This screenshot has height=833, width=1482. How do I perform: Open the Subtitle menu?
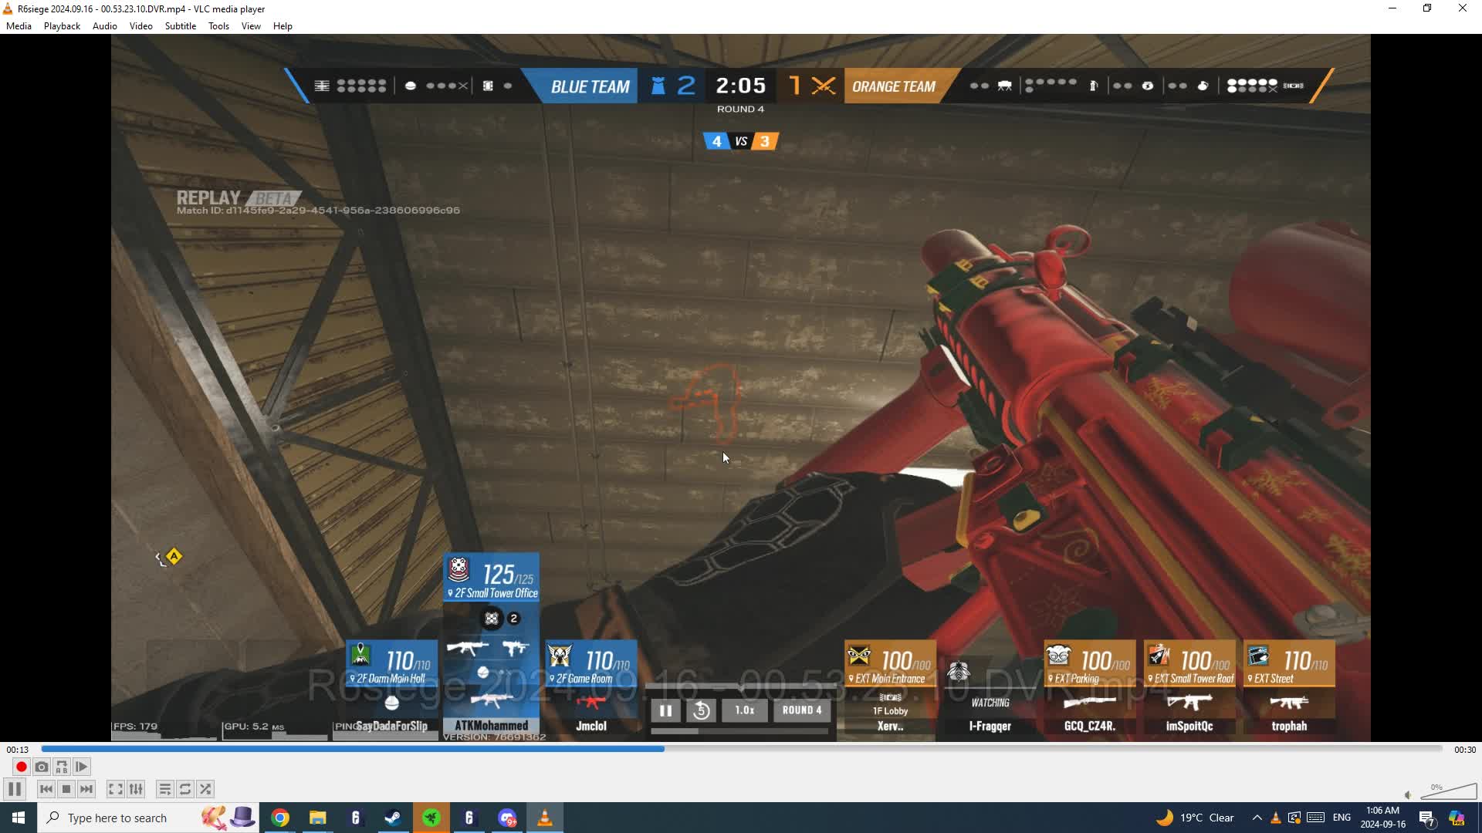coord(180,25)
